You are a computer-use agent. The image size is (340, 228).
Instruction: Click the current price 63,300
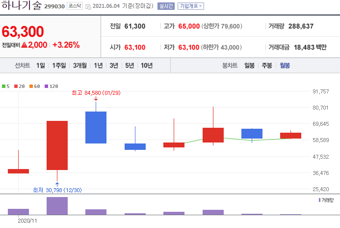[x=23, y=31]
